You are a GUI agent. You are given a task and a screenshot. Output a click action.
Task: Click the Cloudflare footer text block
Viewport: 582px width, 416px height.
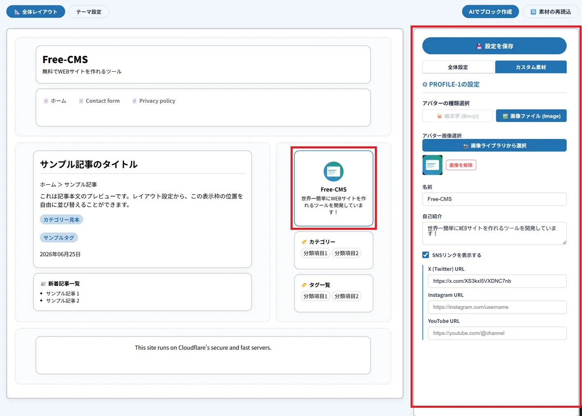pos(203,348)
